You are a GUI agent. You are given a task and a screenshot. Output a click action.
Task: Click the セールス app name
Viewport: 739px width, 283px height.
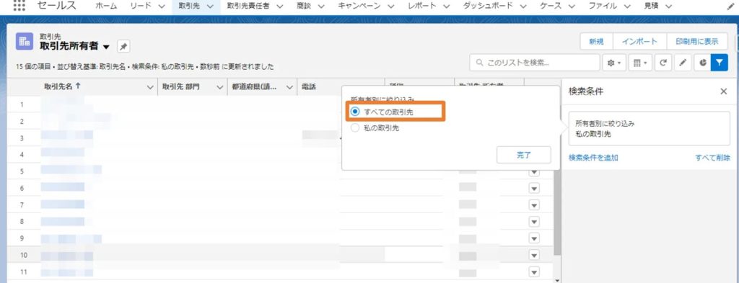(x=56, y=6)
